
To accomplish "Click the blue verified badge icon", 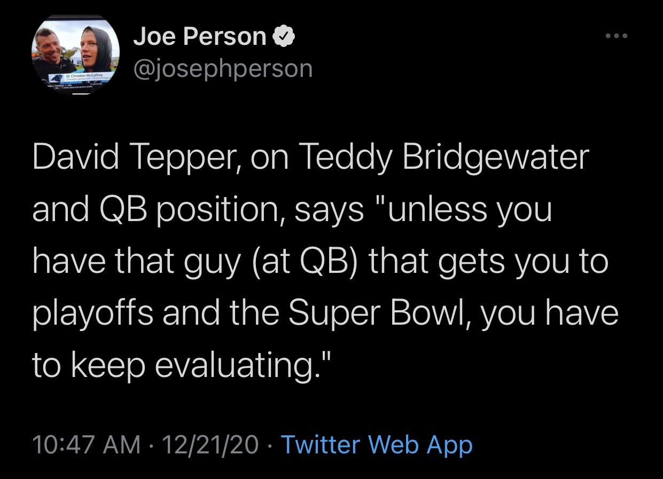I will [283, 37].
